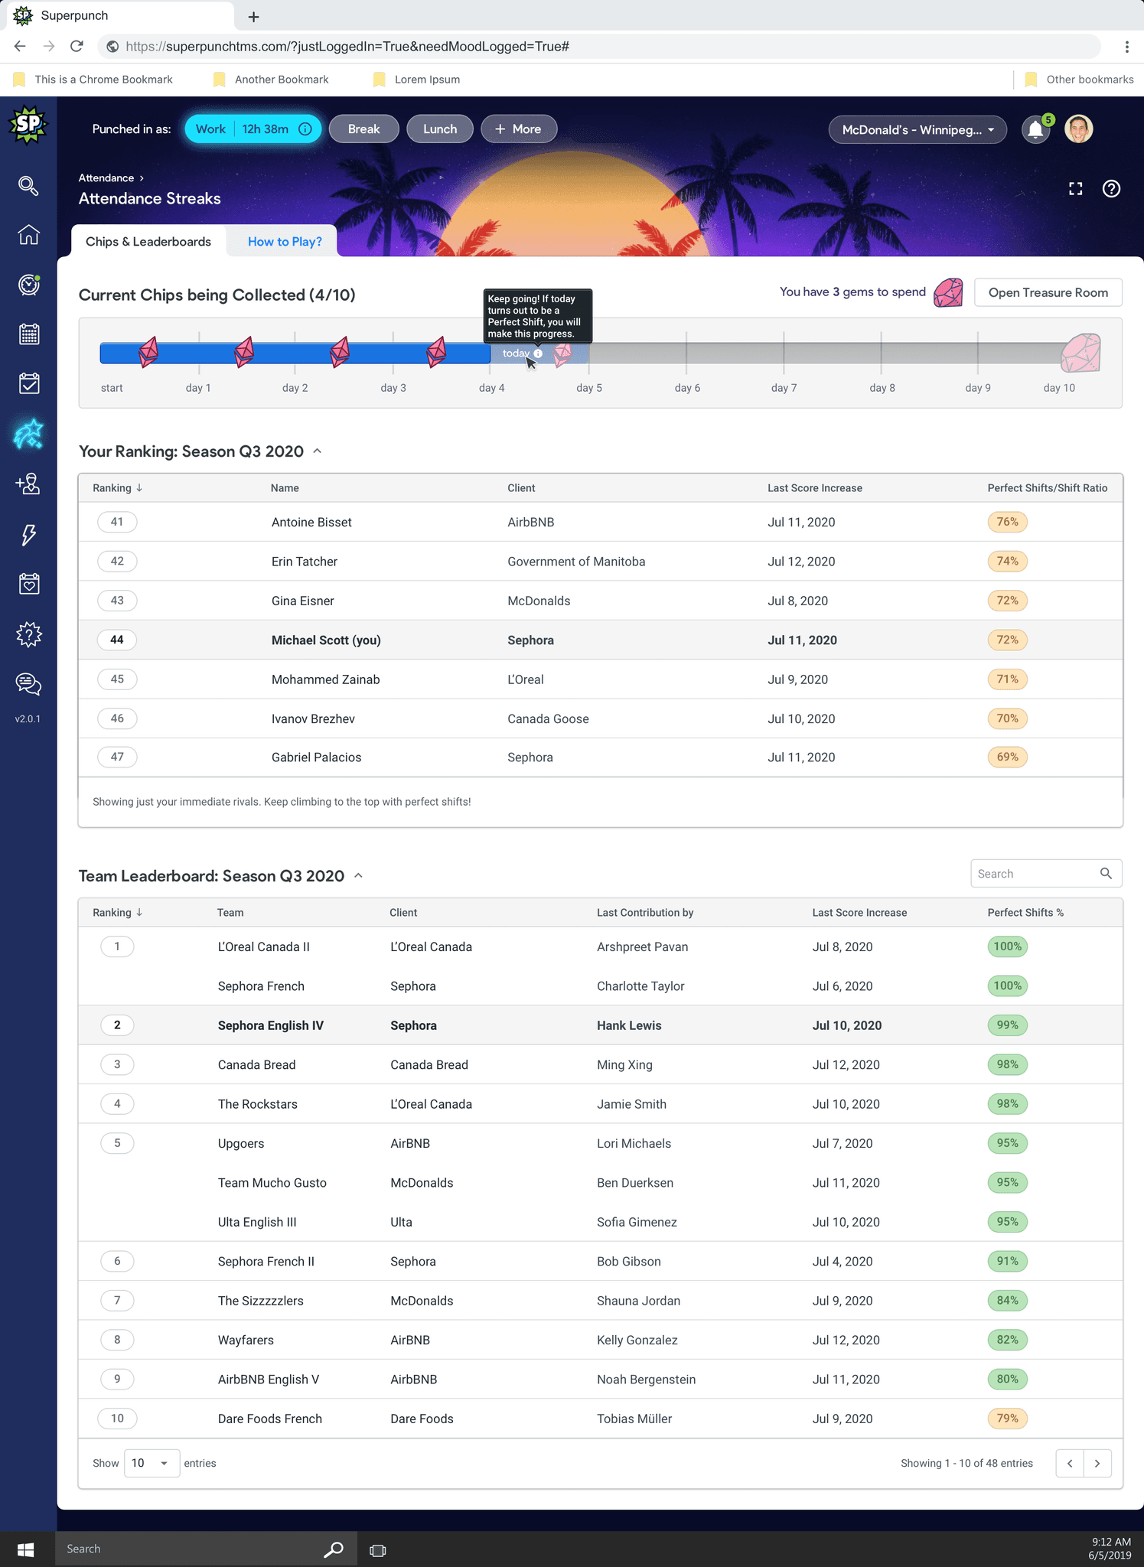Sort by Perfect Shifts % column header

[1025, 913]
